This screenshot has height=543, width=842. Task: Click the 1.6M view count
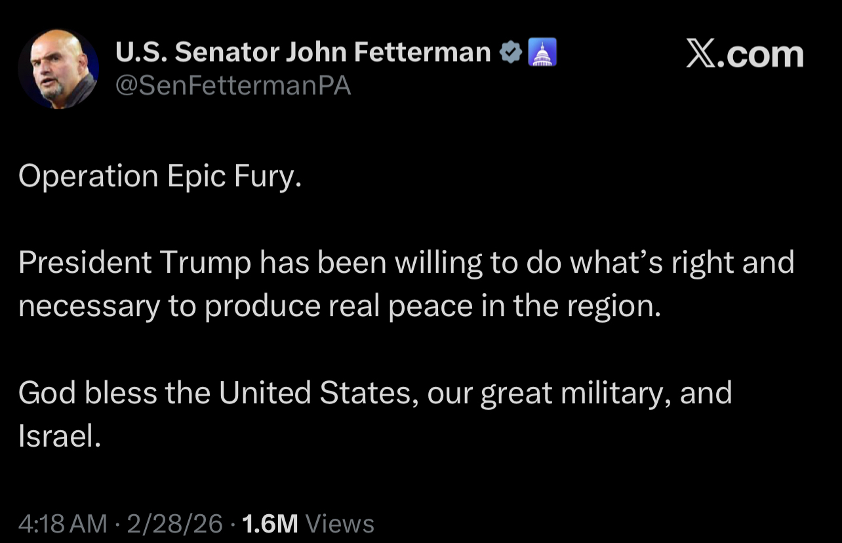tap(270, 523)
